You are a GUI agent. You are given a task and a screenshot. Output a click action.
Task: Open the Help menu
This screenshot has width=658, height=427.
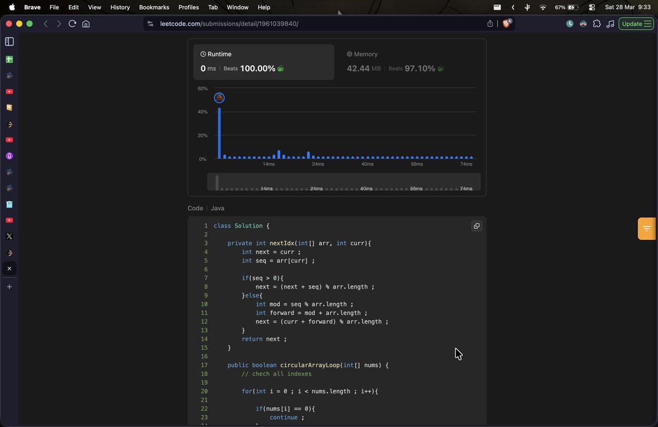[x=264, y=7]
